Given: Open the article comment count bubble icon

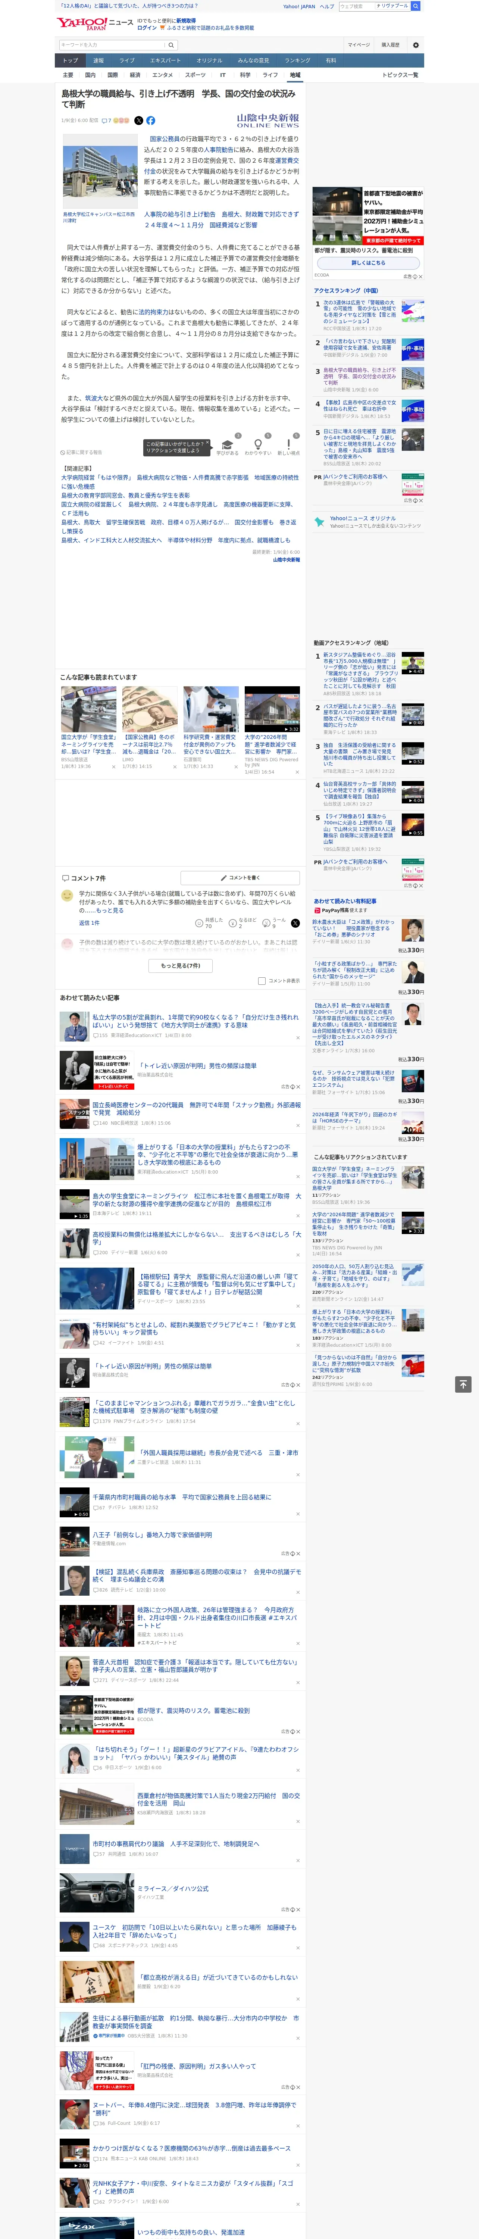Looking at the screenshot, I should [105, 121].
